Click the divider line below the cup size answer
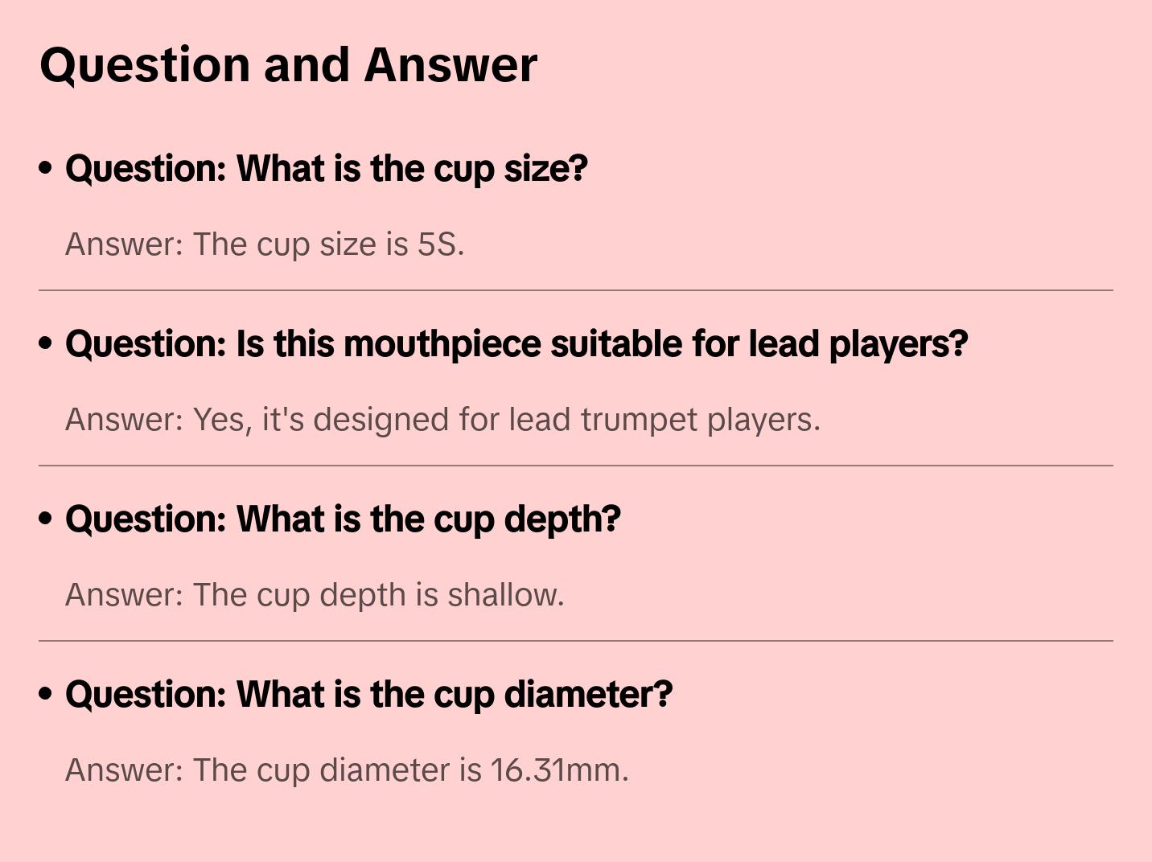Viewport: 1152px width, 862px height. tap(576, 290)
